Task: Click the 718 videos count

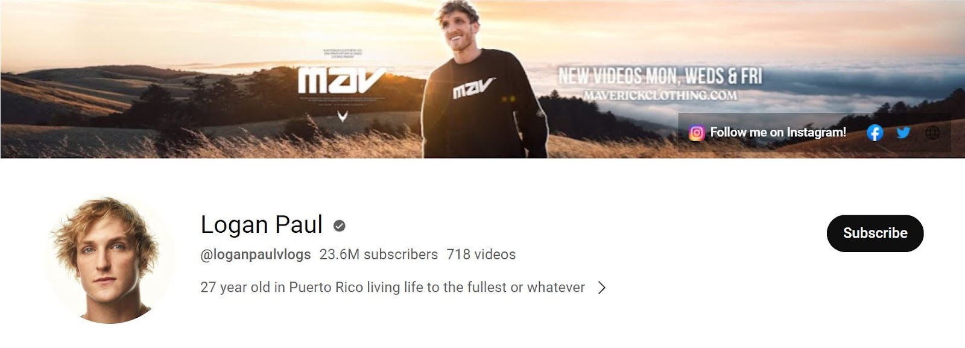Action: (481, 255)
